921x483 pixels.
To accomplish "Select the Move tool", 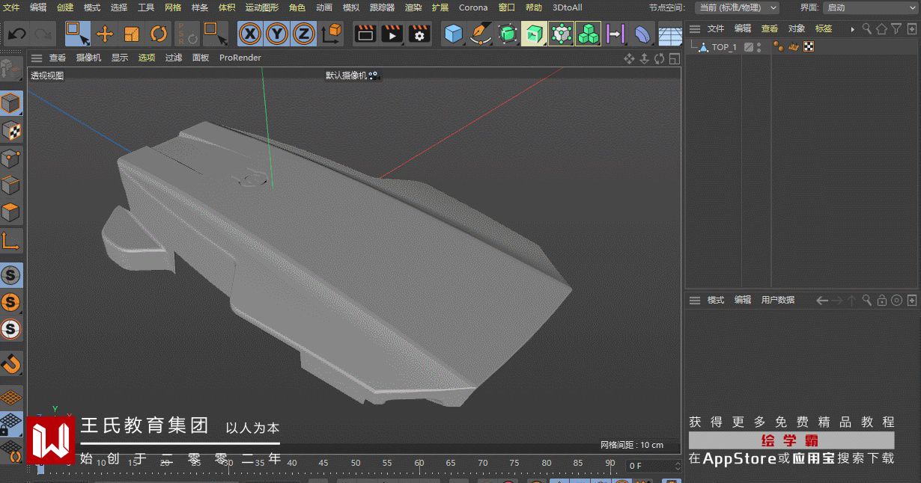I will [x=105, y=34].
